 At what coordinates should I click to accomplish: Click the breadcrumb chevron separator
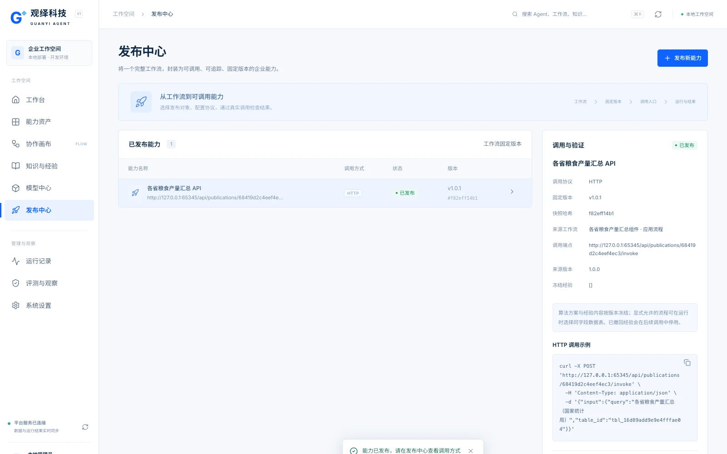pyautogui.click(x=143, y=14)
